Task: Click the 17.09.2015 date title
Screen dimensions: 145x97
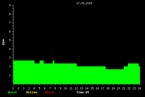Action: point(84,3)
